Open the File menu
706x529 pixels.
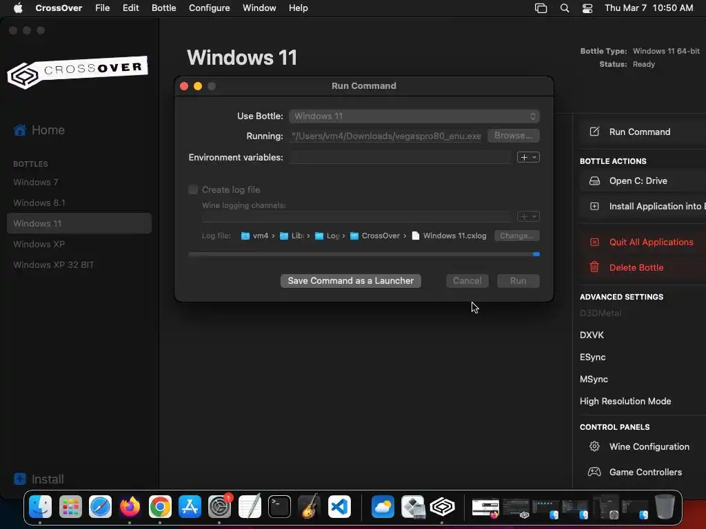[102, 8]
